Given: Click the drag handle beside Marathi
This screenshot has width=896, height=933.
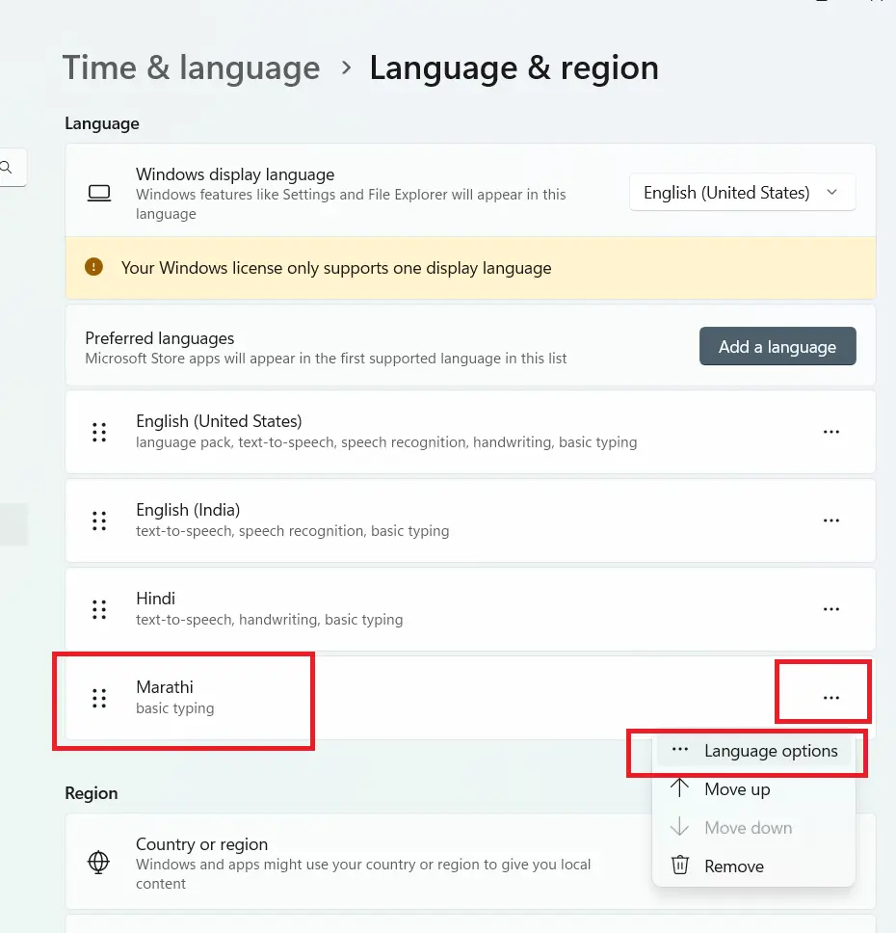Looking at the screenshot, I should (x=98, y=698).
